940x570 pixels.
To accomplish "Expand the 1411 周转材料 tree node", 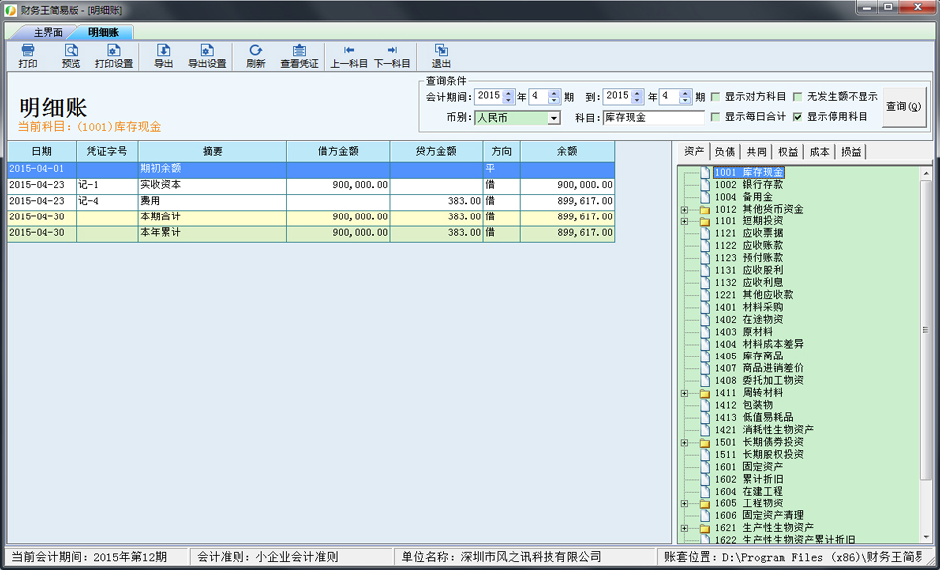I will 684,393.
